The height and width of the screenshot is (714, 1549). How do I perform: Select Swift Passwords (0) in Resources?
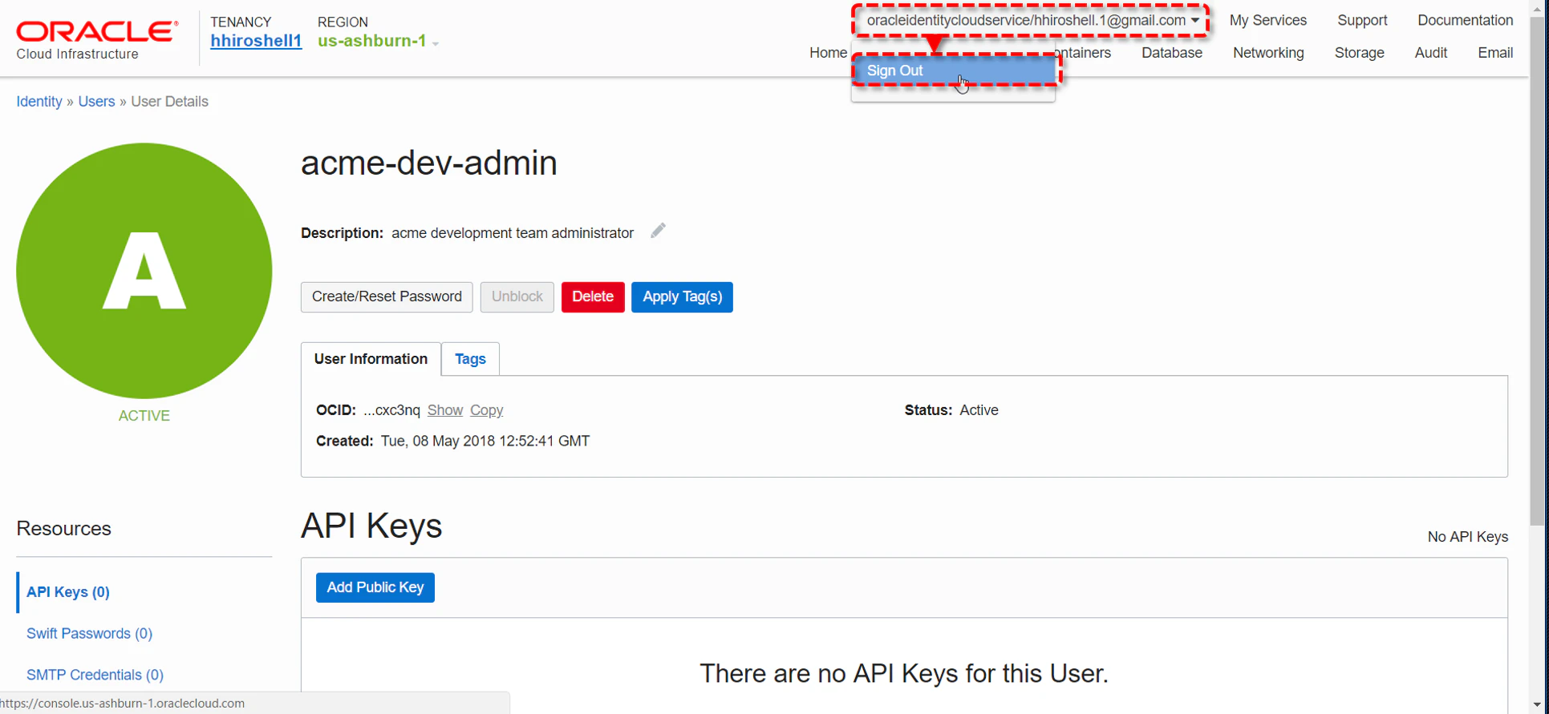[89, 634]
